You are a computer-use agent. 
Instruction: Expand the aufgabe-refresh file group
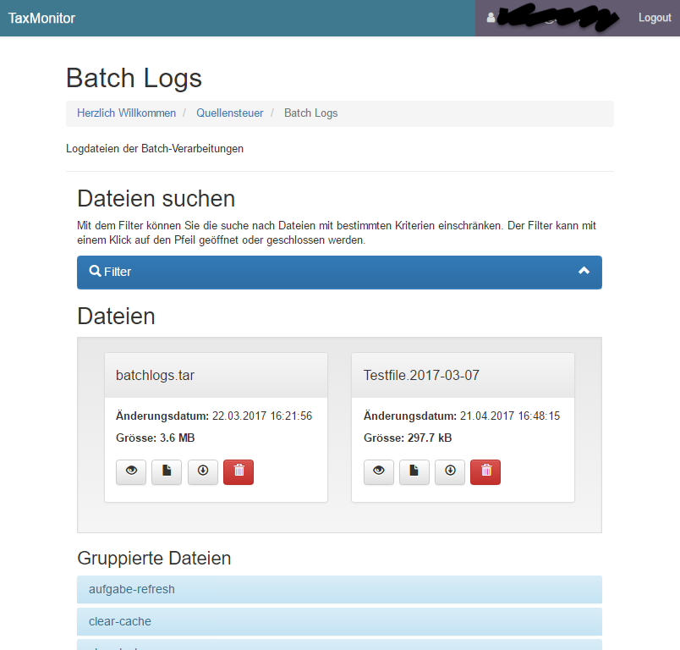click(x=339, y=589)
